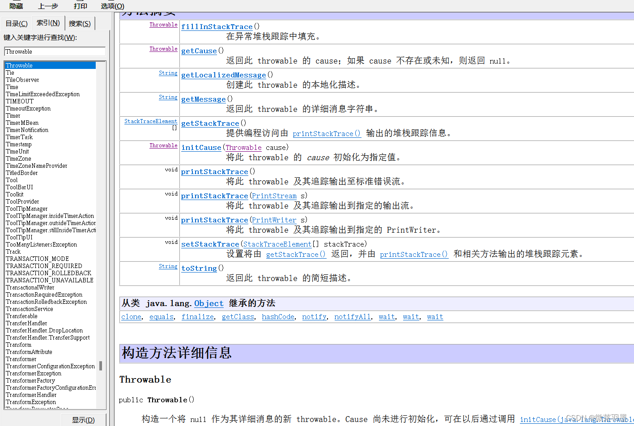
Task: Select TimerTask in the index list
Action: click(19, 137)
